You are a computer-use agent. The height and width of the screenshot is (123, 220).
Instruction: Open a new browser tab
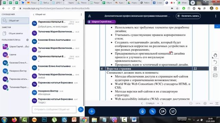192,3
